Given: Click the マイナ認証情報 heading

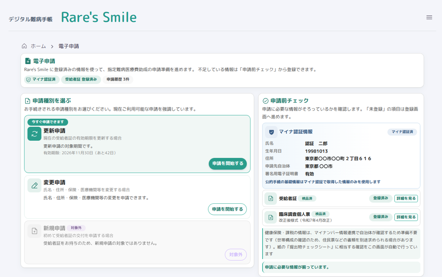Looking at the screenshot, I should (296, 132).
